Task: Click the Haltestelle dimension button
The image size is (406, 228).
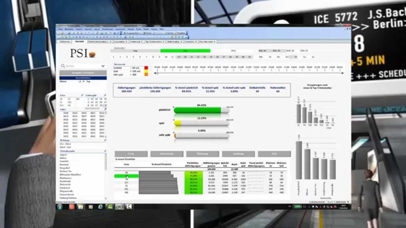Action: [x=167, y=154]
